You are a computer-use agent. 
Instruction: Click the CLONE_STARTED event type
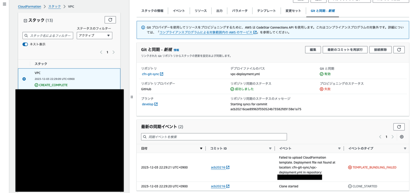(x=362, y=186)
